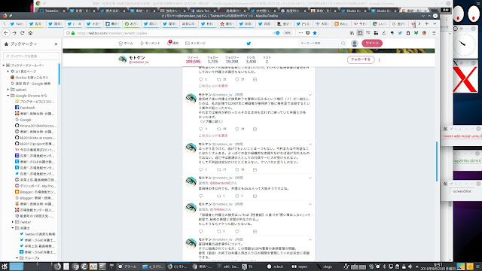
Task: Collapse the Google Chrome から folder
Action: (8, 96)
